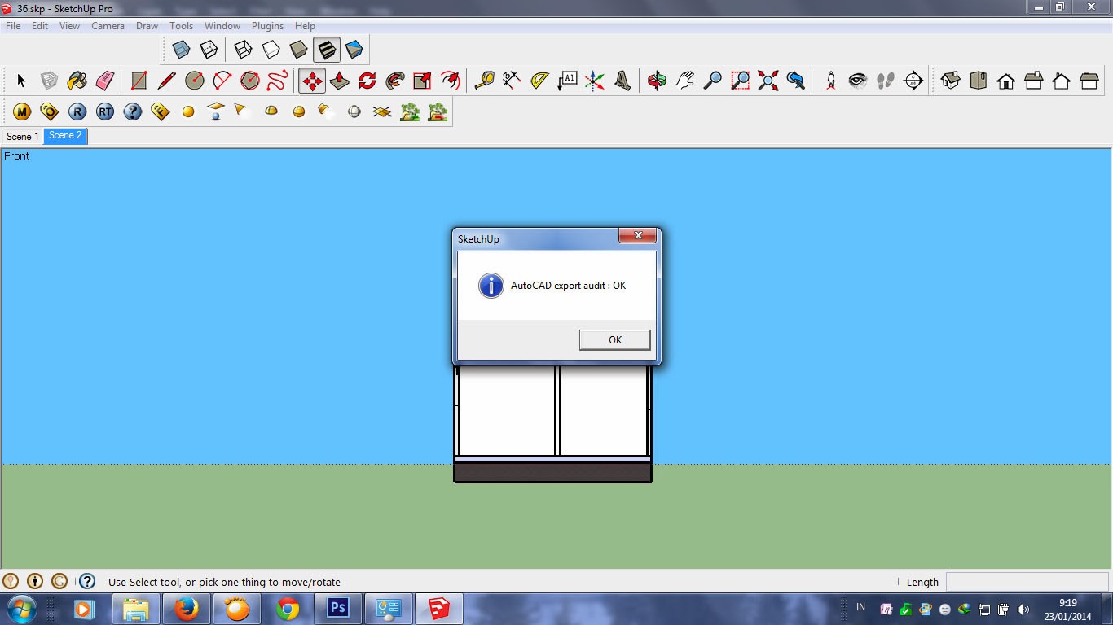
Task: Click the Length measurement input box
Action: click(1027, 582)
